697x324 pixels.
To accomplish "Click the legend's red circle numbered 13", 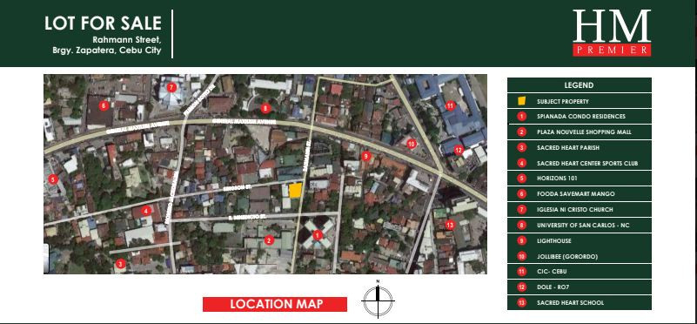I will (x=521, y=302).
